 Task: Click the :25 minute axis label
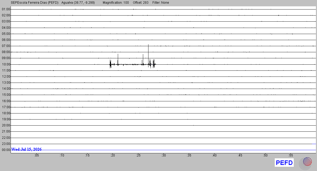[x=138, y=155]
